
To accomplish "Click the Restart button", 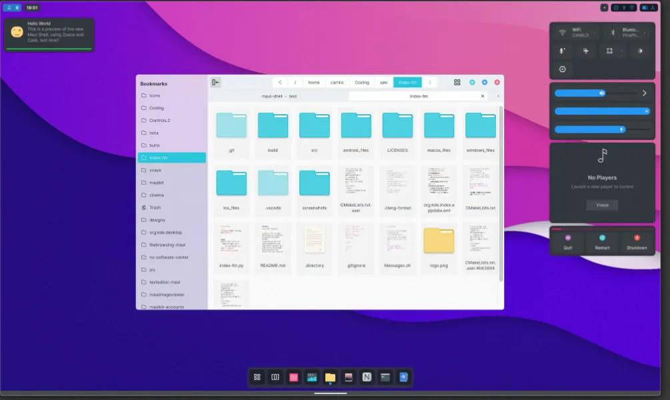I will (x=602, y=242).
